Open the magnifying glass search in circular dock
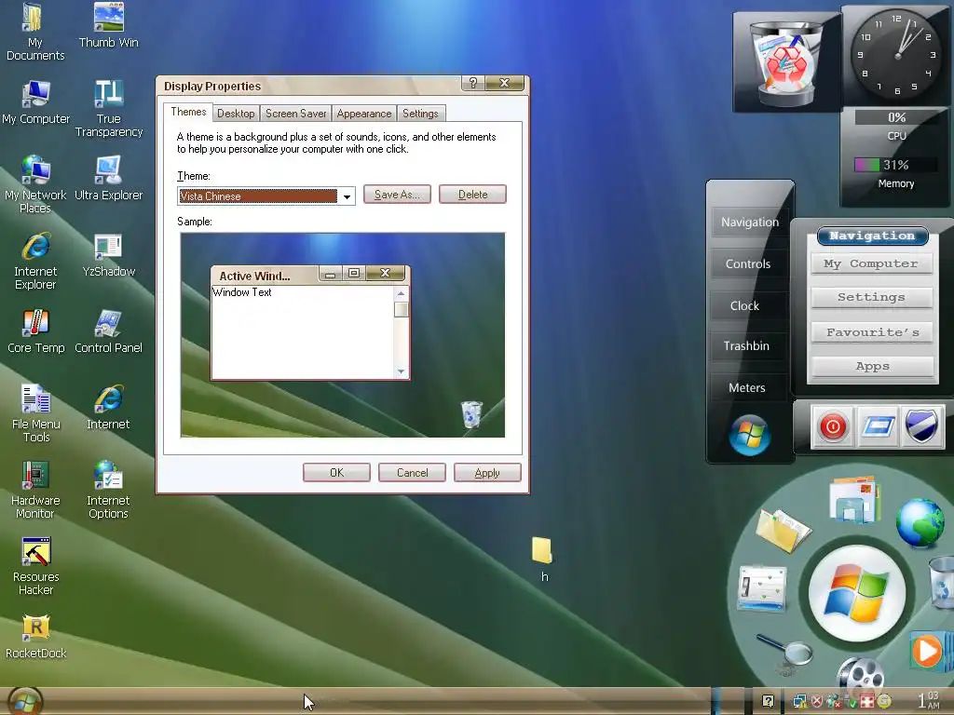954x715 pixels. pos(785,652)
